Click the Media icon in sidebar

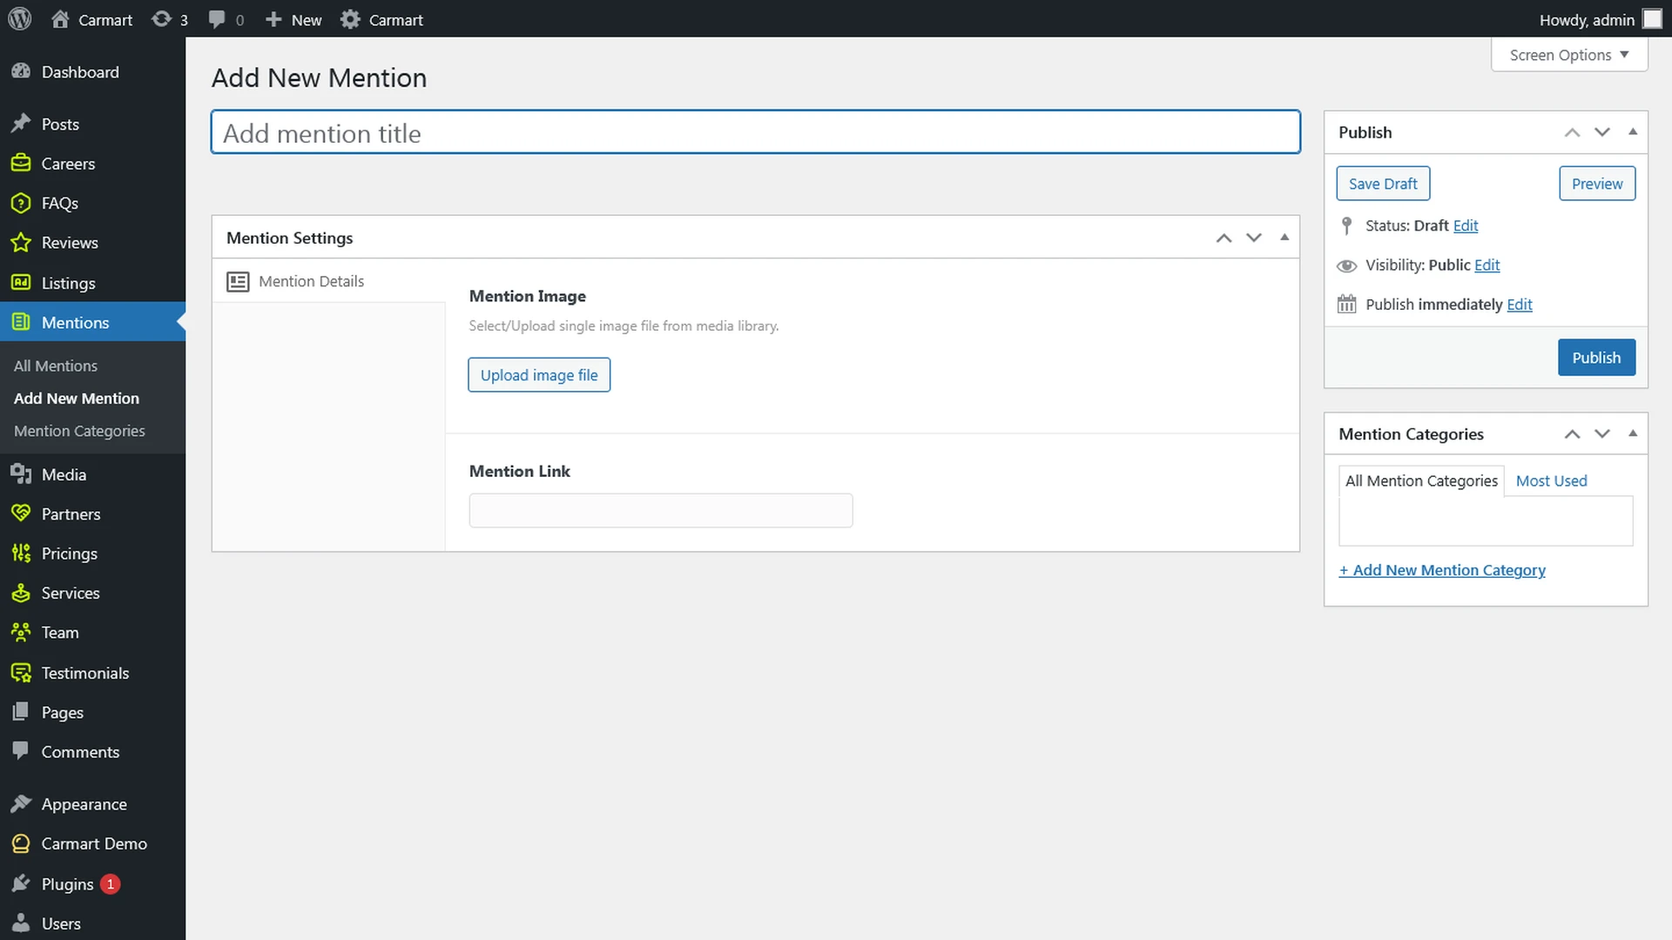[x=21, y=473]
